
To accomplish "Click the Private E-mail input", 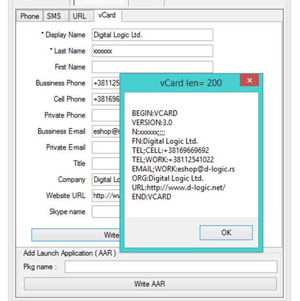I will [106, 148].
